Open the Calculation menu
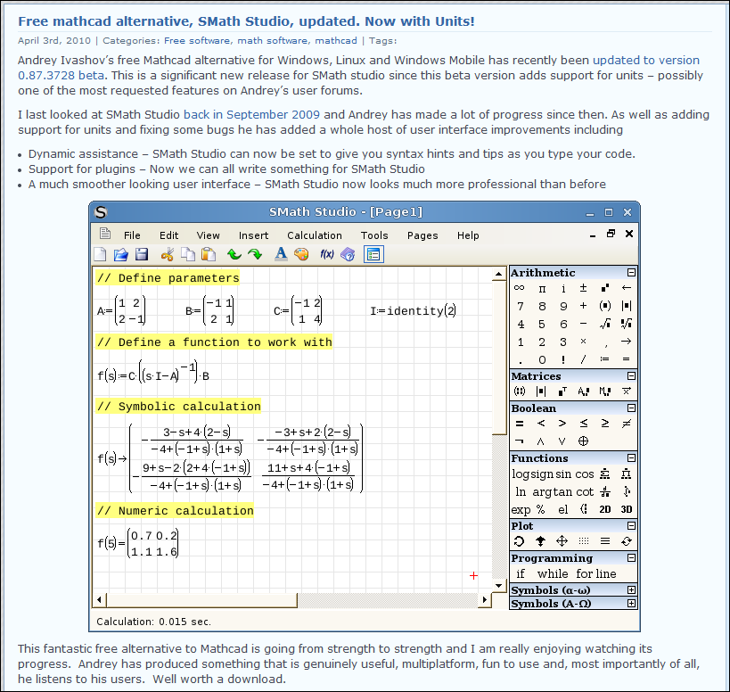The image size is (730, 692). click(314, 235)
